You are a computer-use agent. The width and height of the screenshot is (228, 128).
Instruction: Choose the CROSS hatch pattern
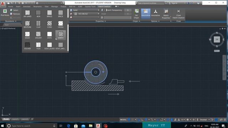point(61,25)
